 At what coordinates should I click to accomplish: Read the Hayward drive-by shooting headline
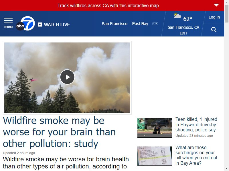pos(196,125)
